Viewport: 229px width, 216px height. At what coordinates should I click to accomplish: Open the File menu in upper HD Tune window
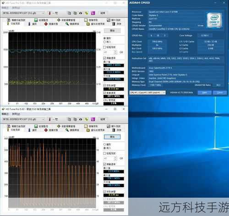click(5, 8)
